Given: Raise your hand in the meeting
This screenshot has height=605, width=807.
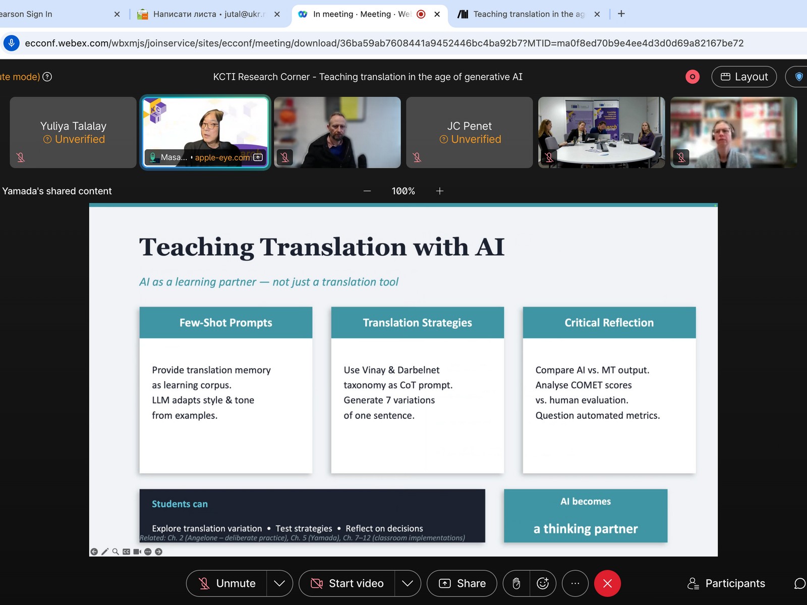Looking at the screenshot, I should (x=516, y=583).
